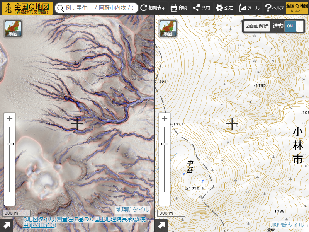The image size is (309, 232).
Task: Click the search magnifier icon
Action: (60, 8)
